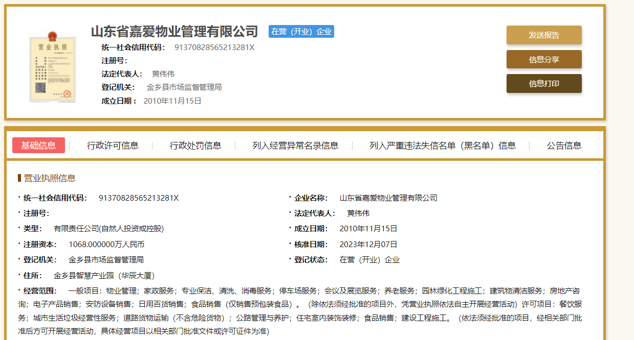Show the 公告信息 tab
The height and width of the screenshot is (340, 634).
click(564, 145)
